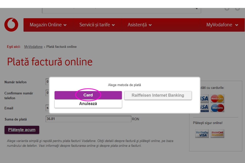Click the Vodafone logo

click(x=11, y=25)
